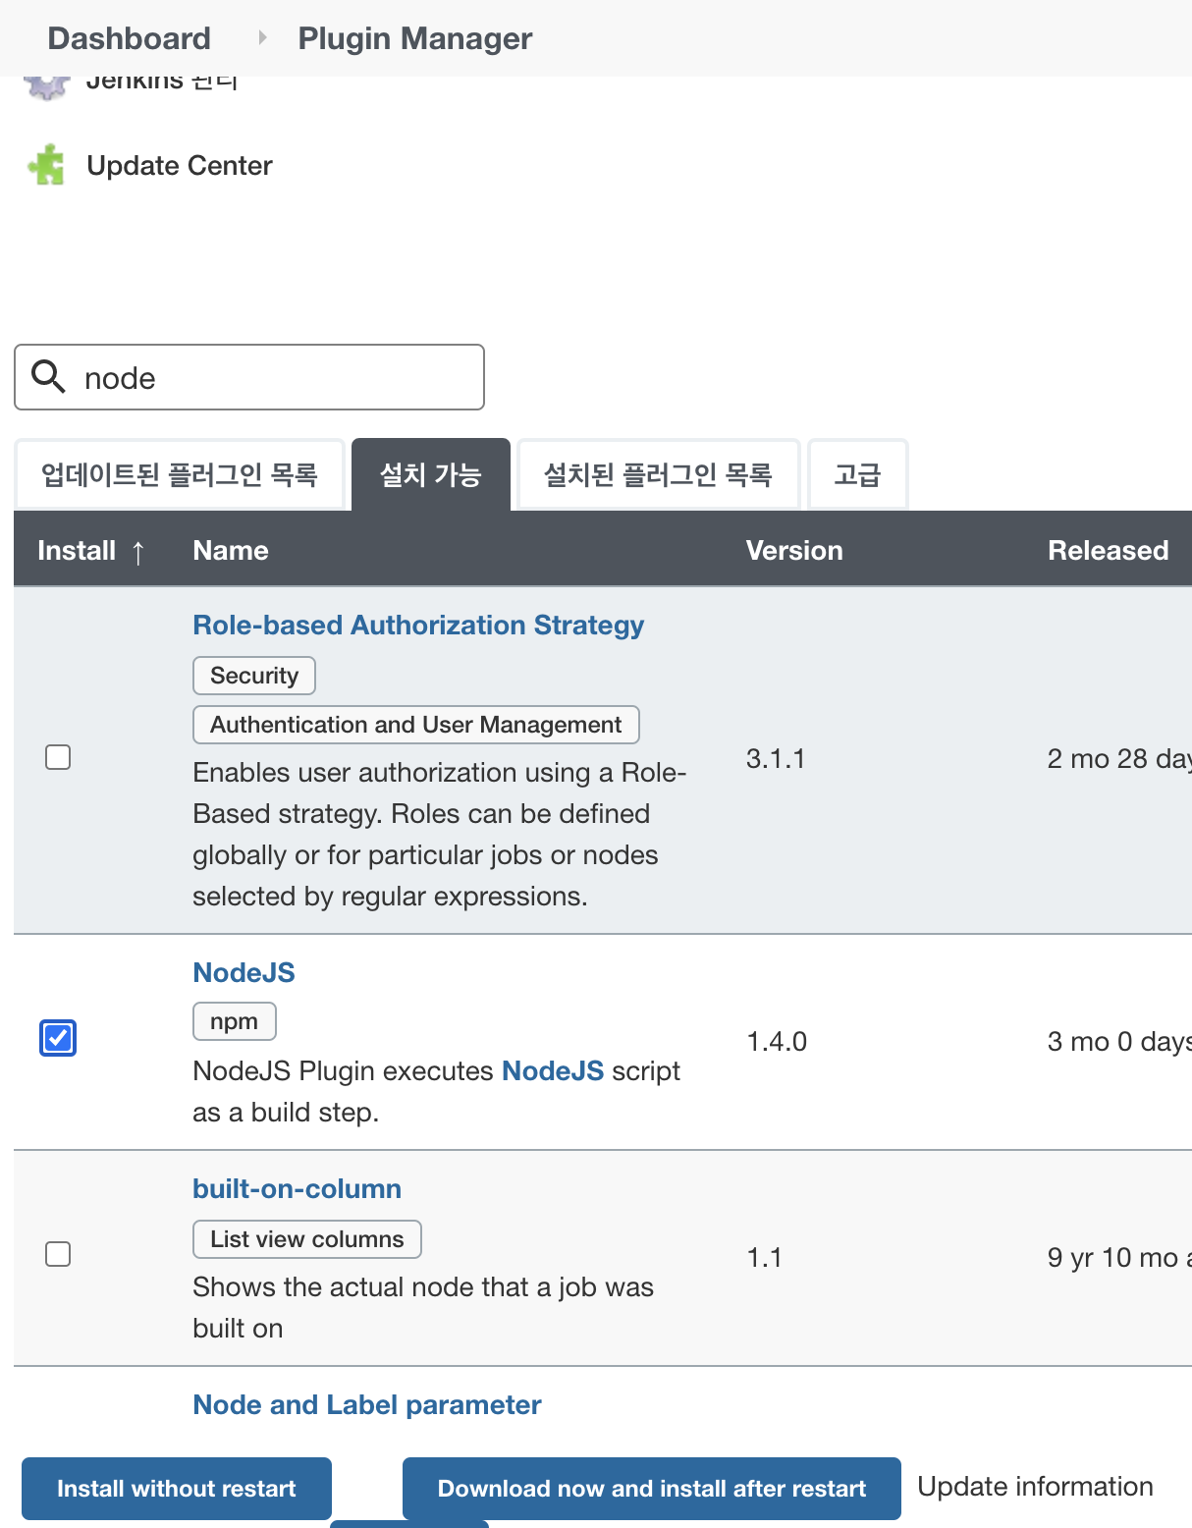This screenshot has width=1192, height=1528.
Task: Click the breadcrumb arrow after Dashboard
Action: [x=262, y=37]
